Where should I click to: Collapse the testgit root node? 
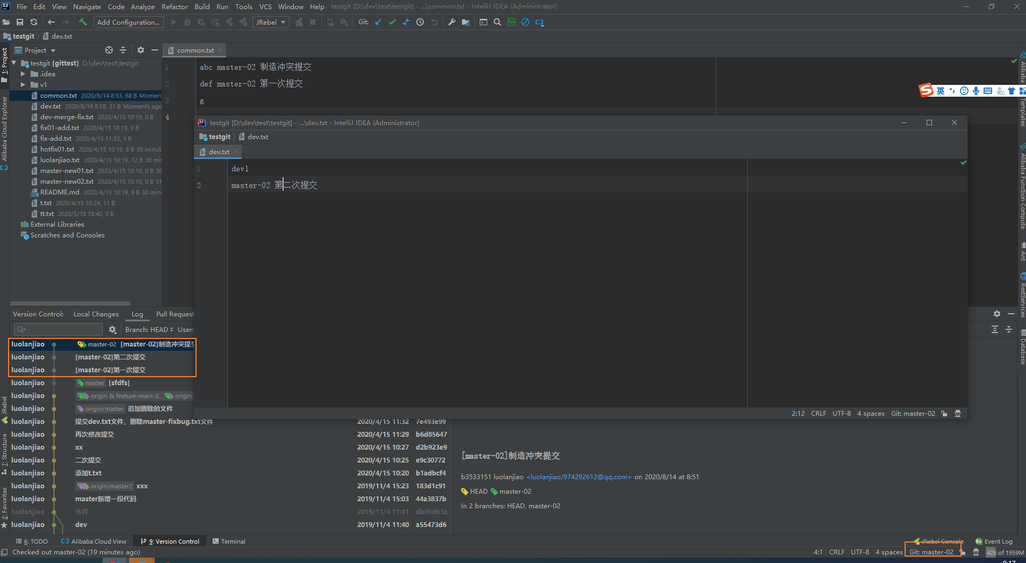(15, 63)
